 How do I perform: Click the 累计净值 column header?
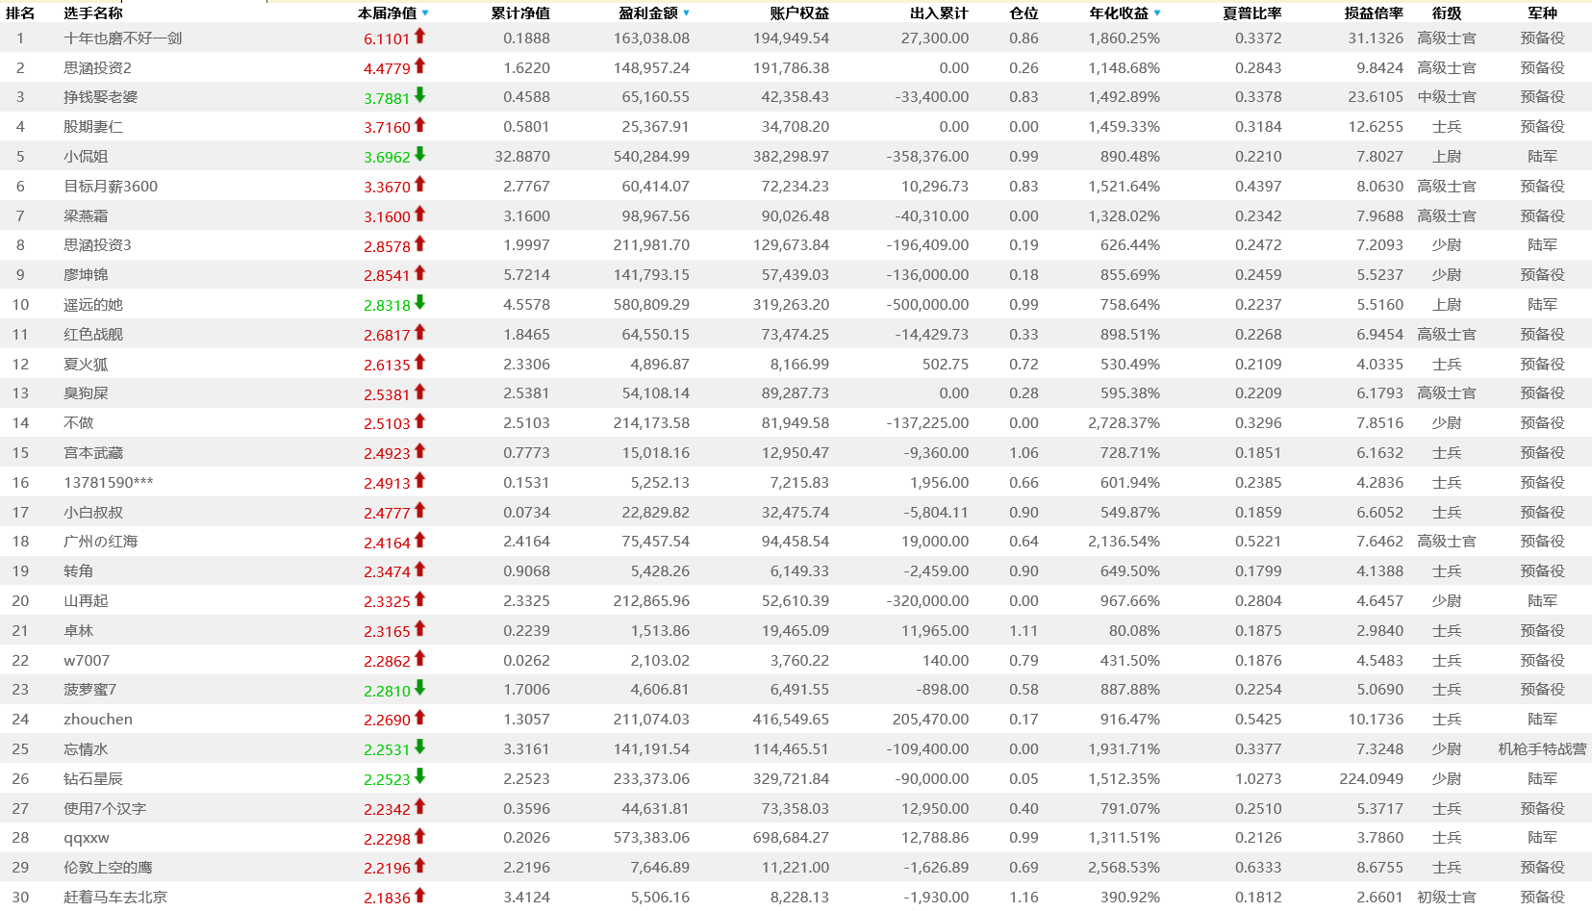520,13
